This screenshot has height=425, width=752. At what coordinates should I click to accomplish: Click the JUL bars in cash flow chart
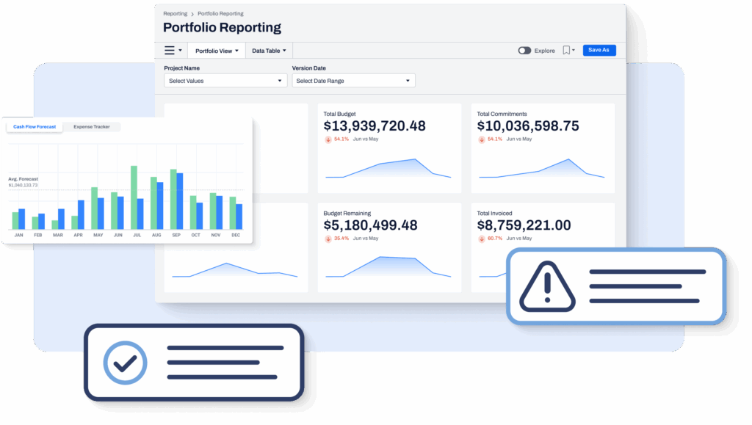point(137,197)
